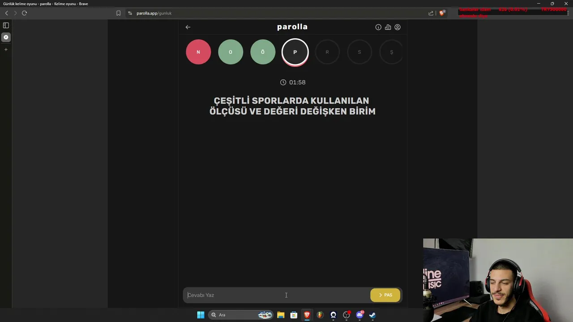Select the green O letter circle
Image resolution: width=573 pixels, height=322 pixels.
[x=231, y=52]
